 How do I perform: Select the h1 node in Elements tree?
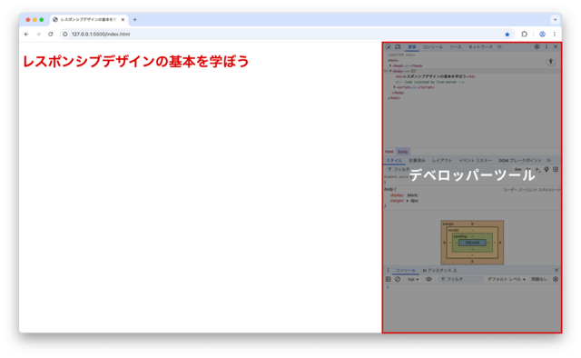436,76
